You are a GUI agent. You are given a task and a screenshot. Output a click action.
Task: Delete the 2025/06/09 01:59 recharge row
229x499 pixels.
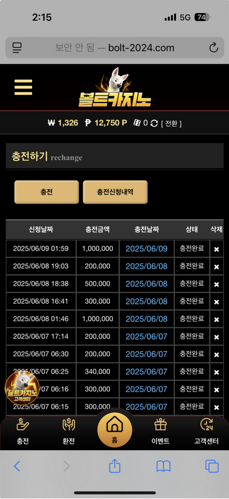(217, 249)
